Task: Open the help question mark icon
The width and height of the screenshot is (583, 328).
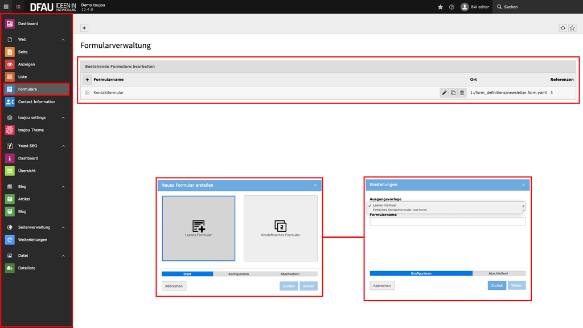Action: coord(451,7)
